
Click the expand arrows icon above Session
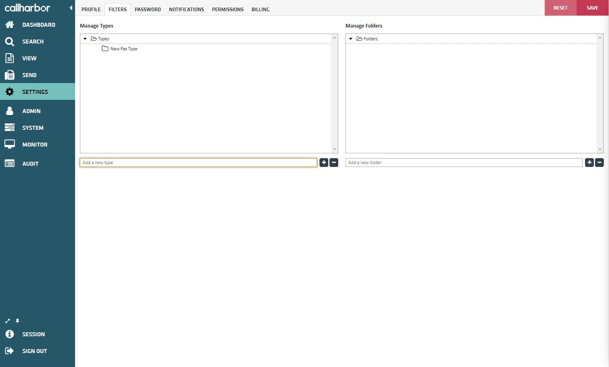8,321
